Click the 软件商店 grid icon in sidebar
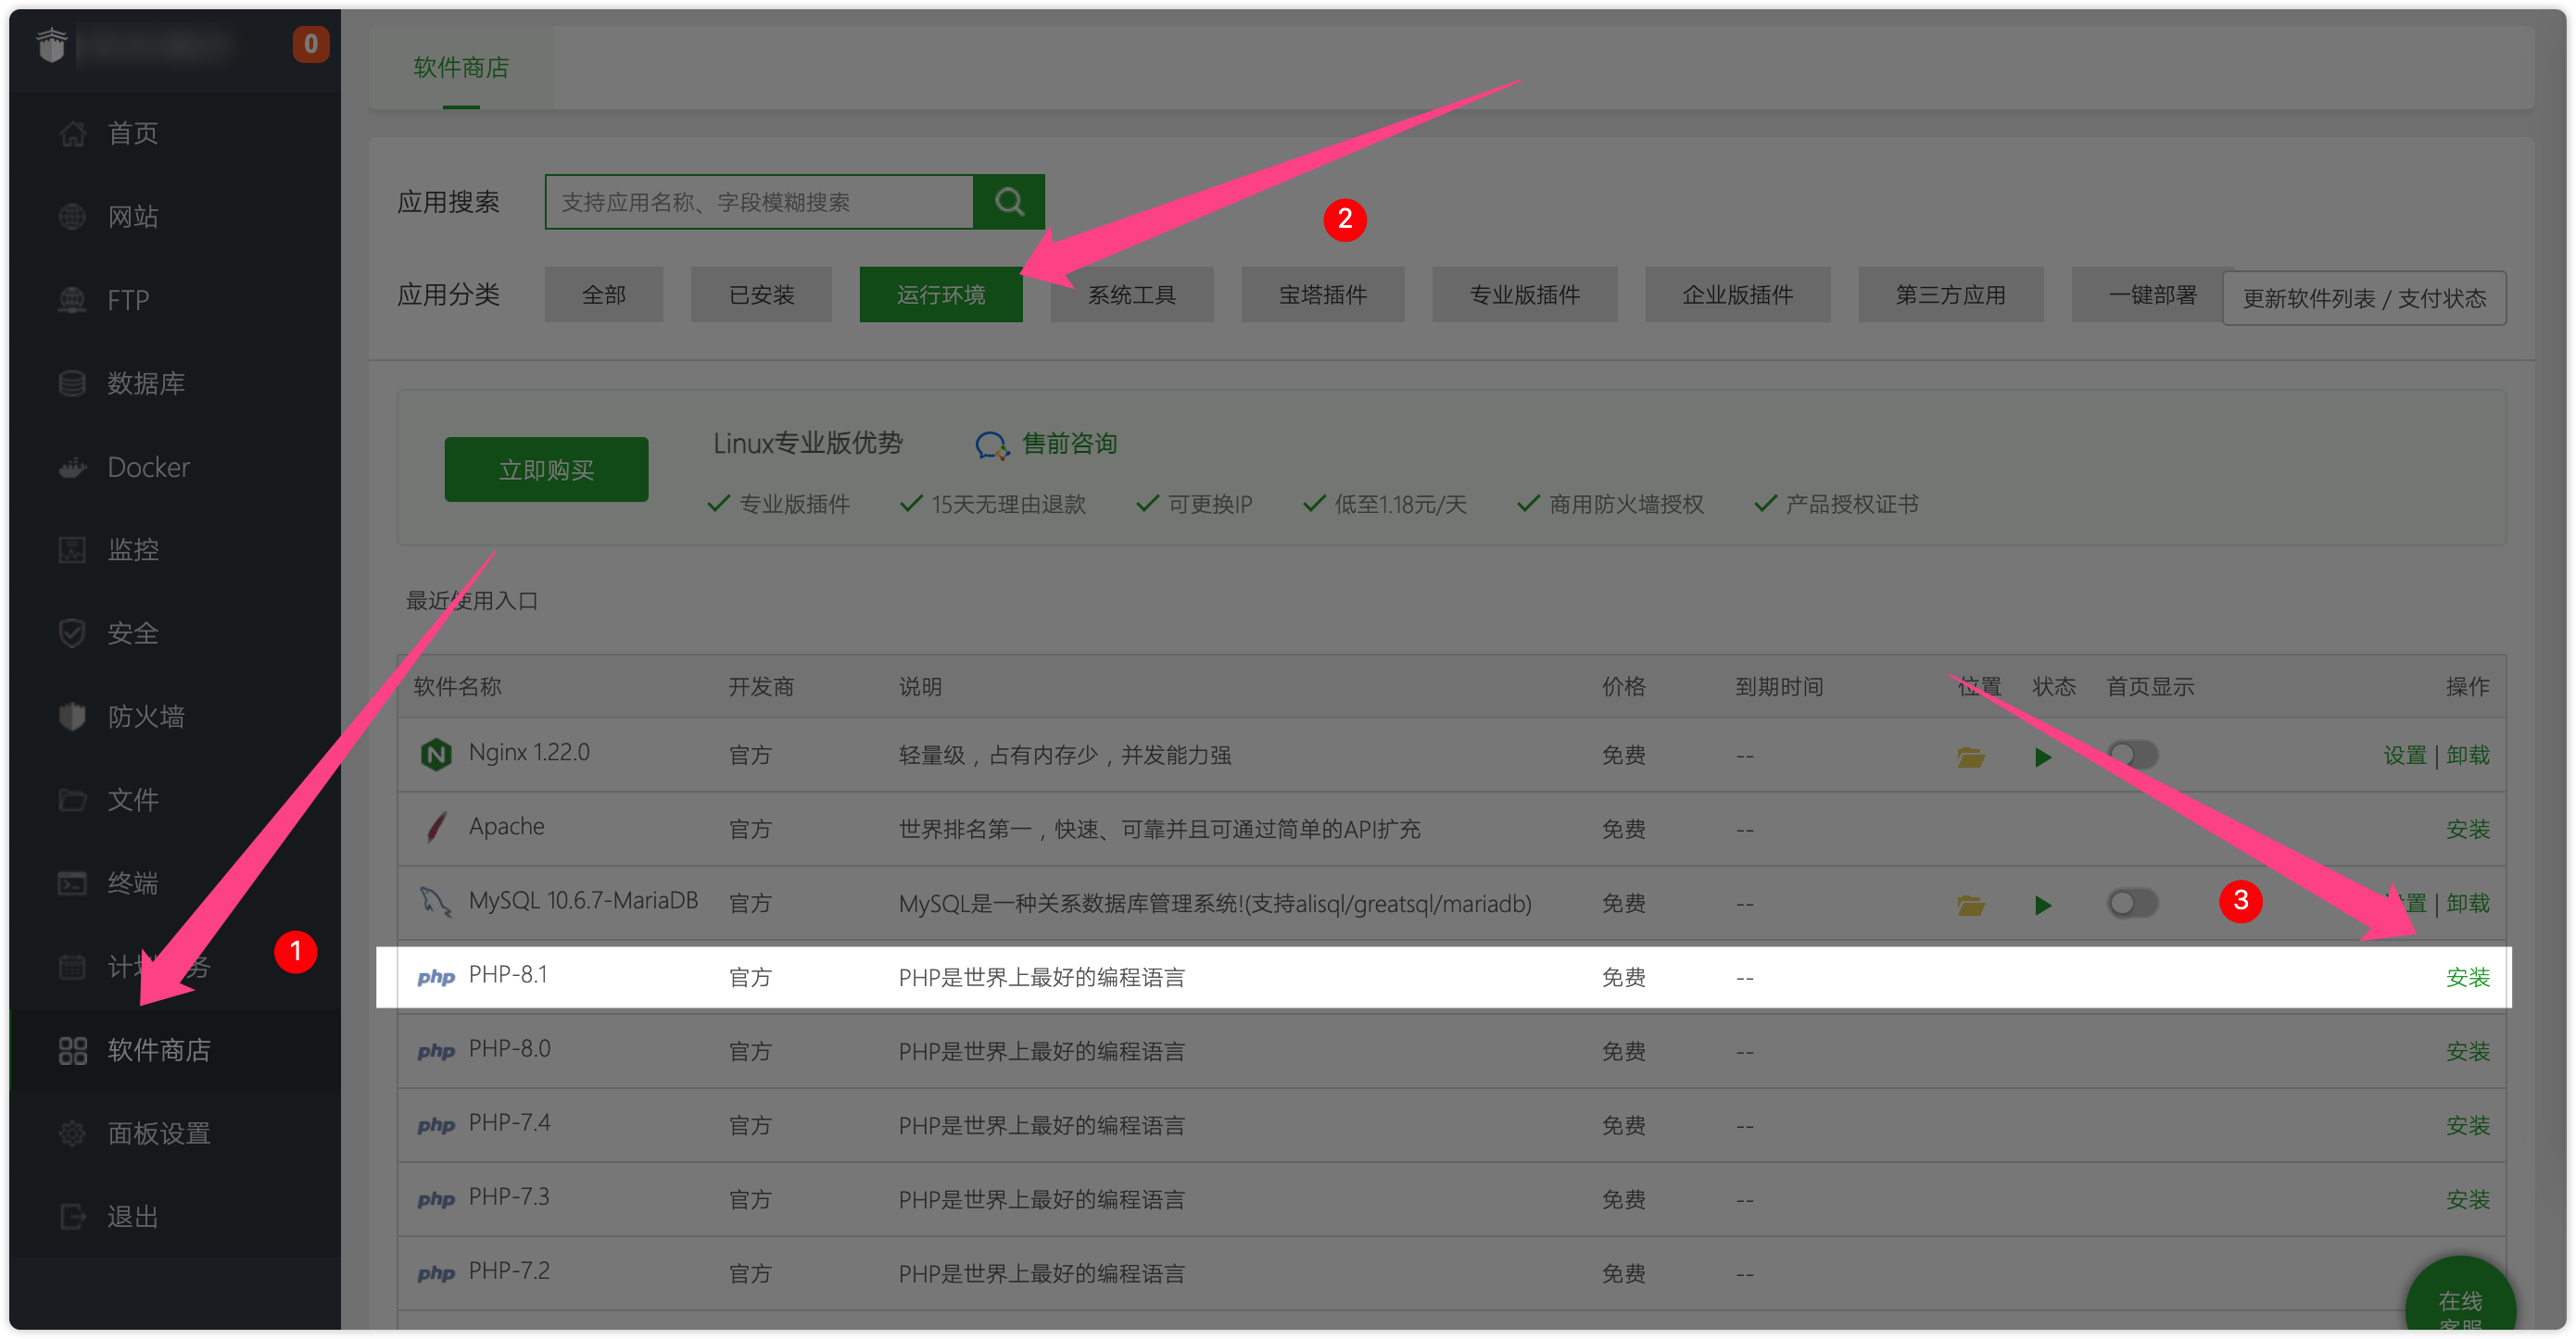Image resolution: width=2576 pixels, height=1339 pixels. pyautogui.click(x=72, y=1050)
